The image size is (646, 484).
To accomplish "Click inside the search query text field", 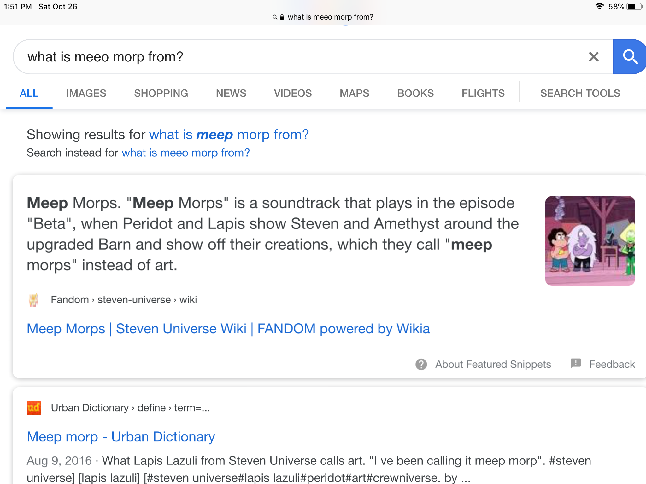I will pos(284,57).
